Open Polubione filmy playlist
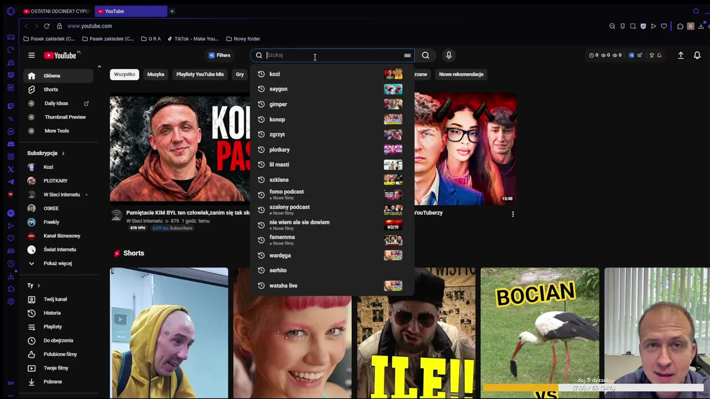Screen dimensions: 710x399 pos(59,355)
